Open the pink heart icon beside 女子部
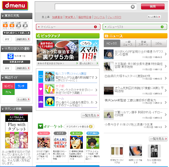169x167 pixels. [x=41, y=89]
